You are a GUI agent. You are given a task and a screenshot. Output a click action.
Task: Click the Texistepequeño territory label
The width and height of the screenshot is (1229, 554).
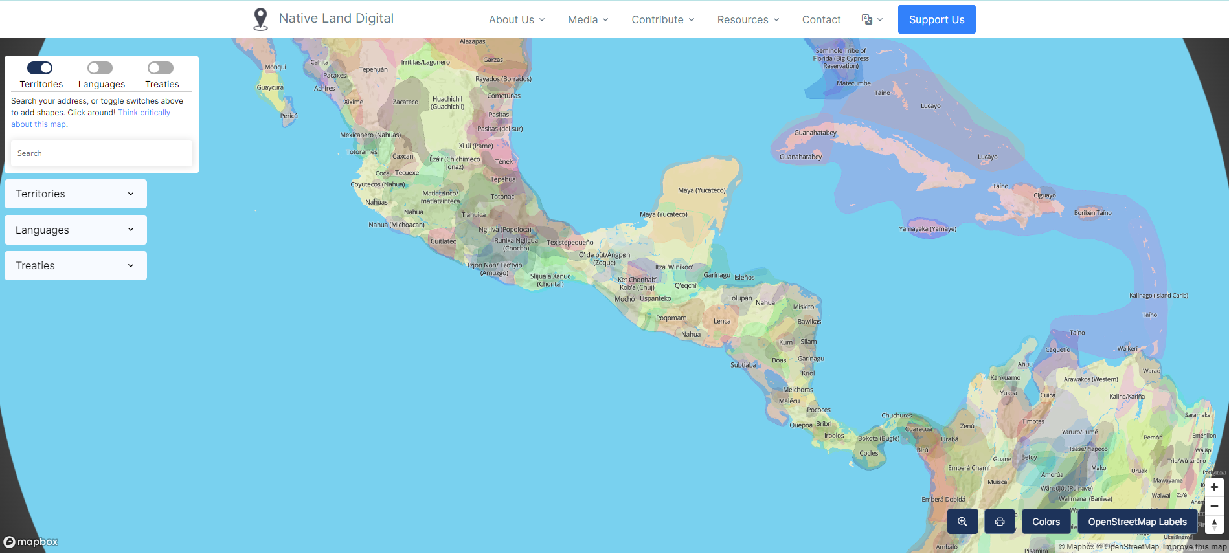click(x=570, y=243)
